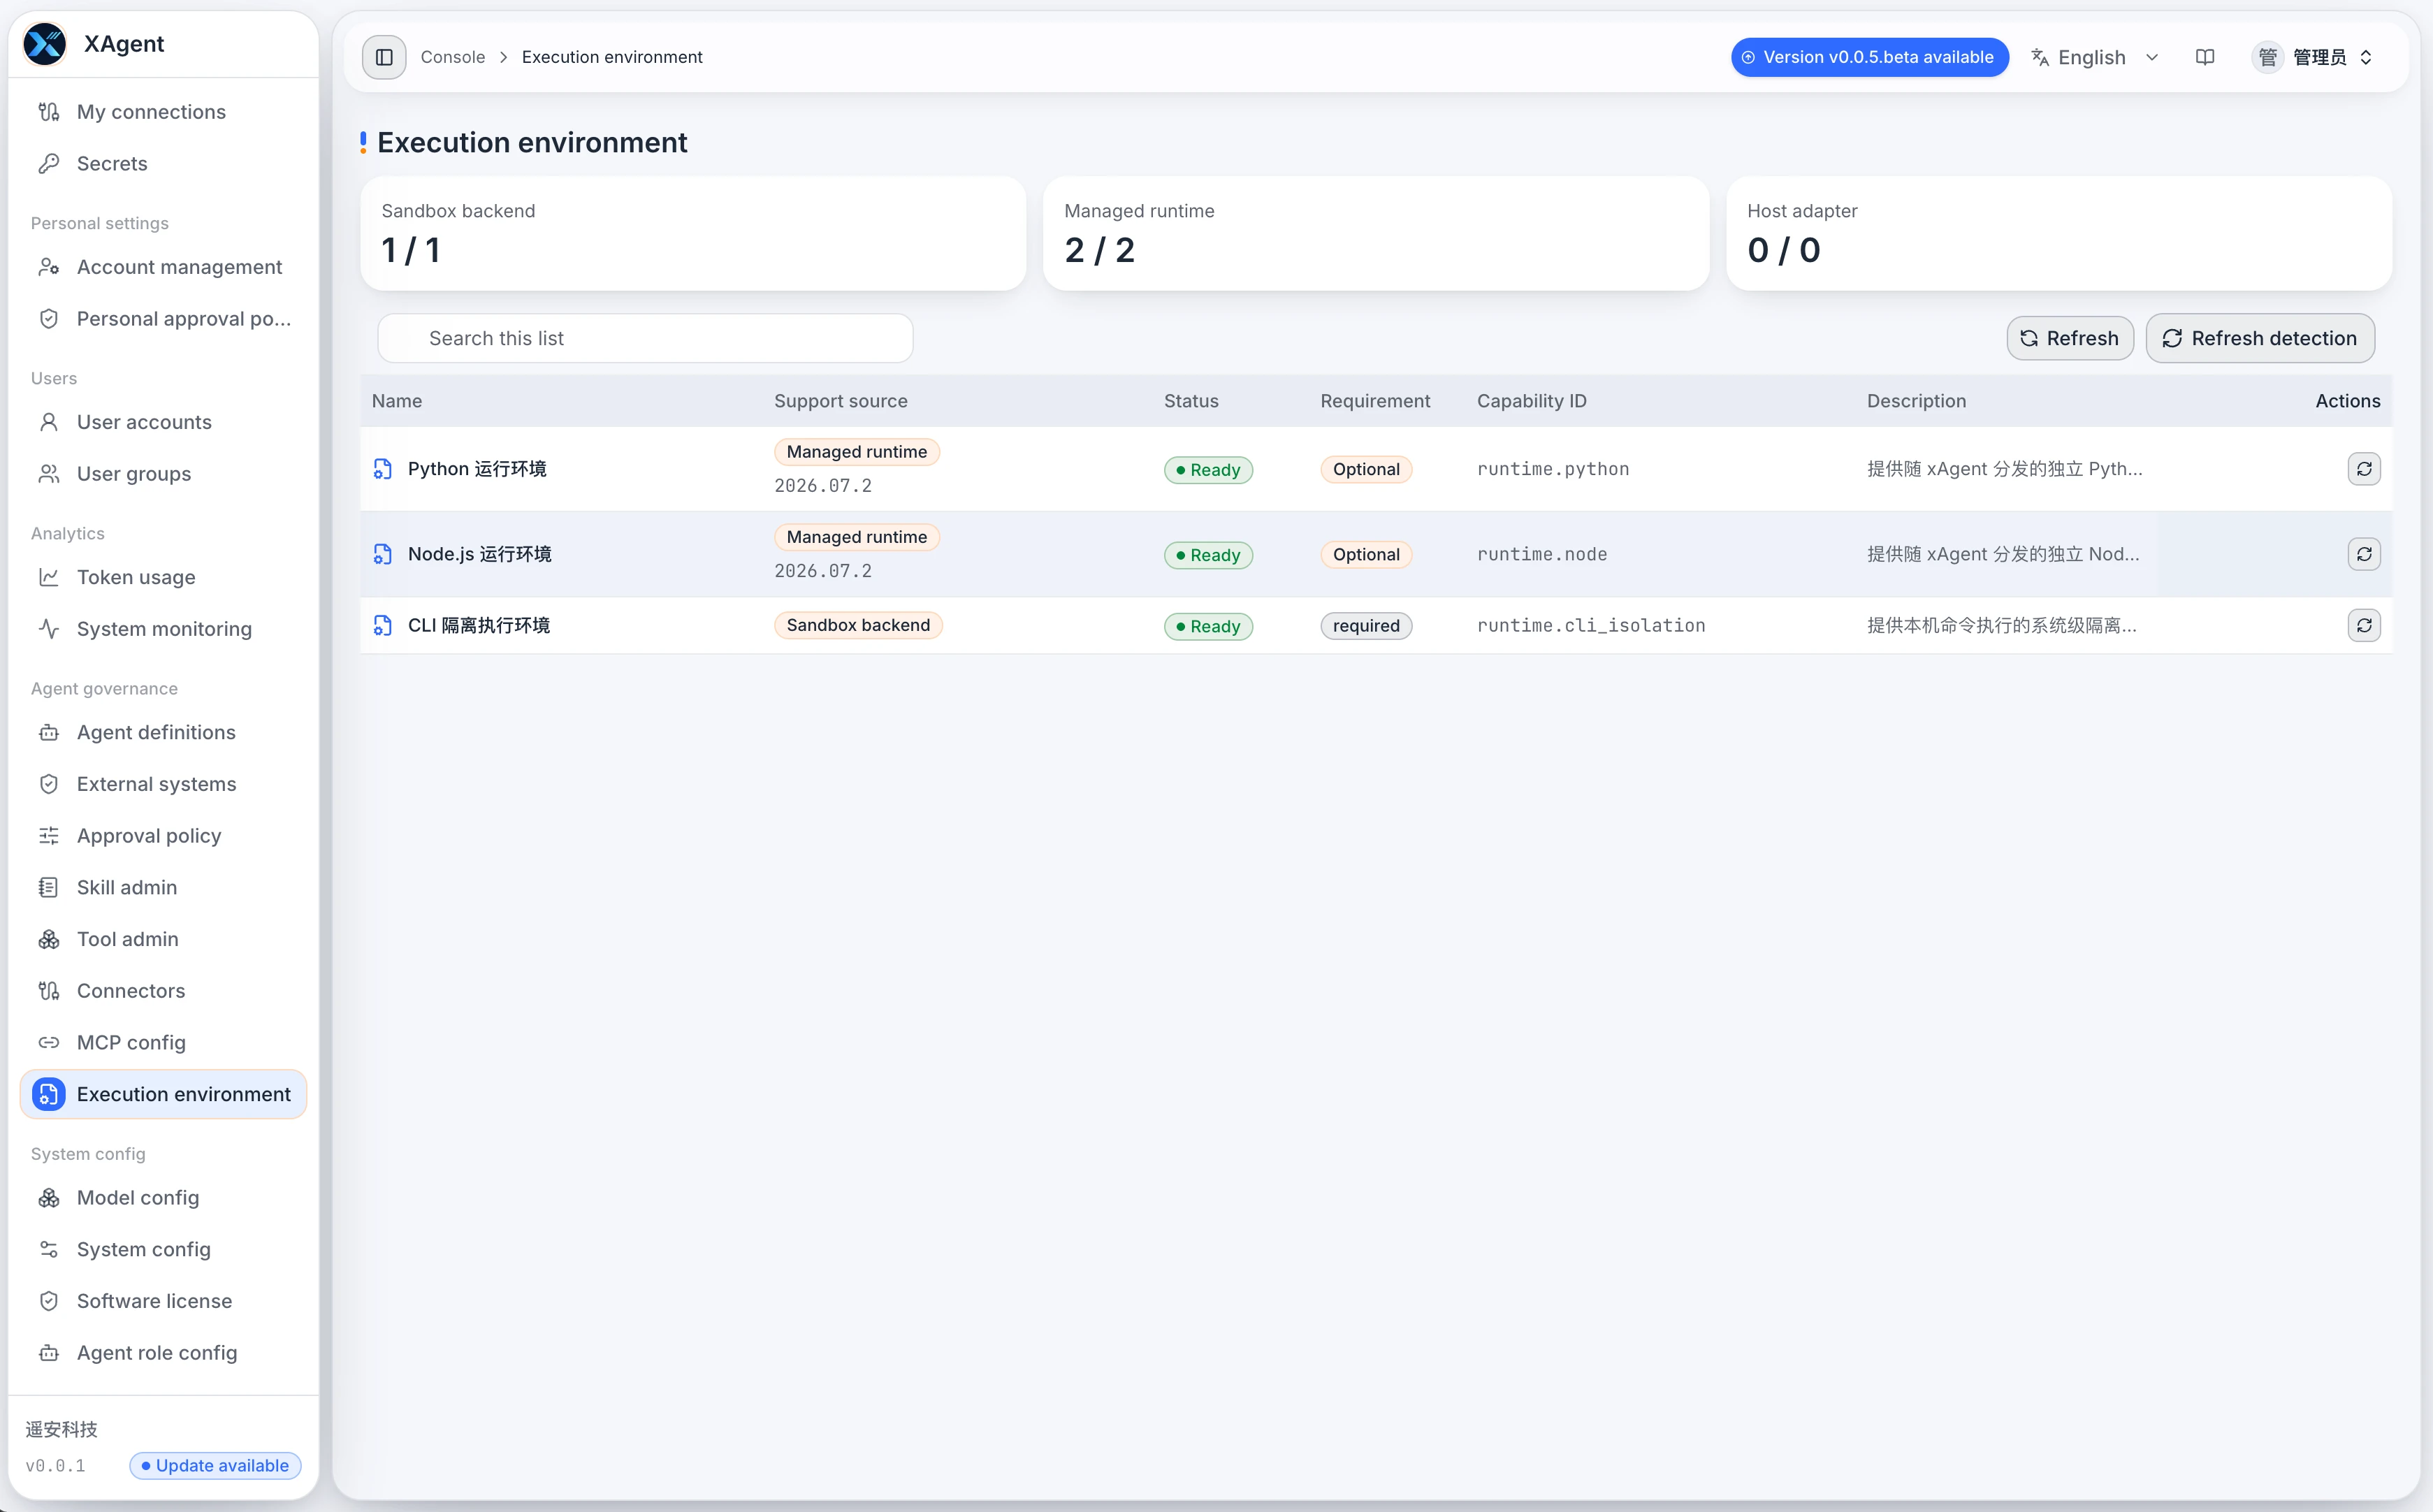Click the Connectors sidebar icon

point(49,991)
